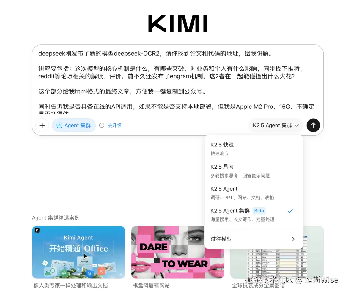Screen dimensions: 346x292
Task: Send message with the up-arrow button
Action: point(313,125)
